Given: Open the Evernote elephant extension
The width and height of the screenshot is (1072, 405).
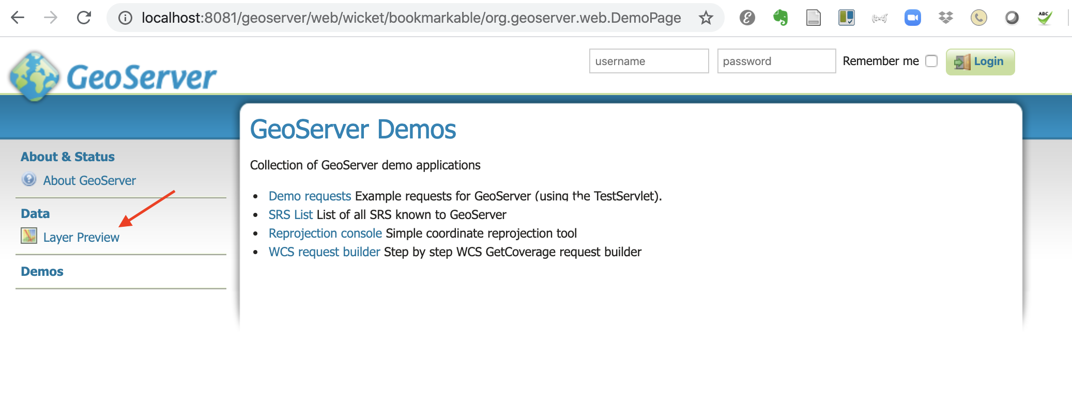Looking at the screenshot, I should 780,18.
